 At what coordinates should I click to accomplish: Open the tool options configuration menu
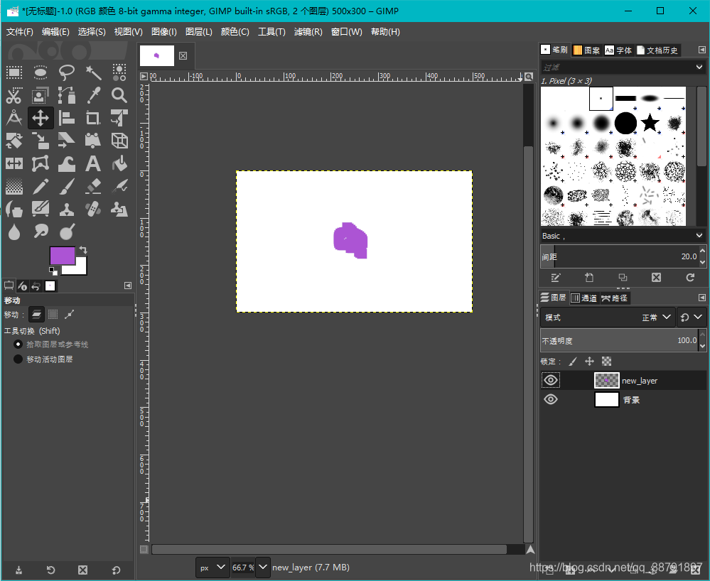click(x=128, y=286)
